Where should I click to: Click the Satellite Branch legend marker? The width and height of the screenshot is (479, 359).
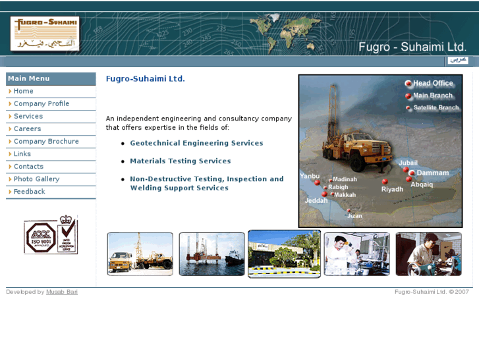point(408,108)
